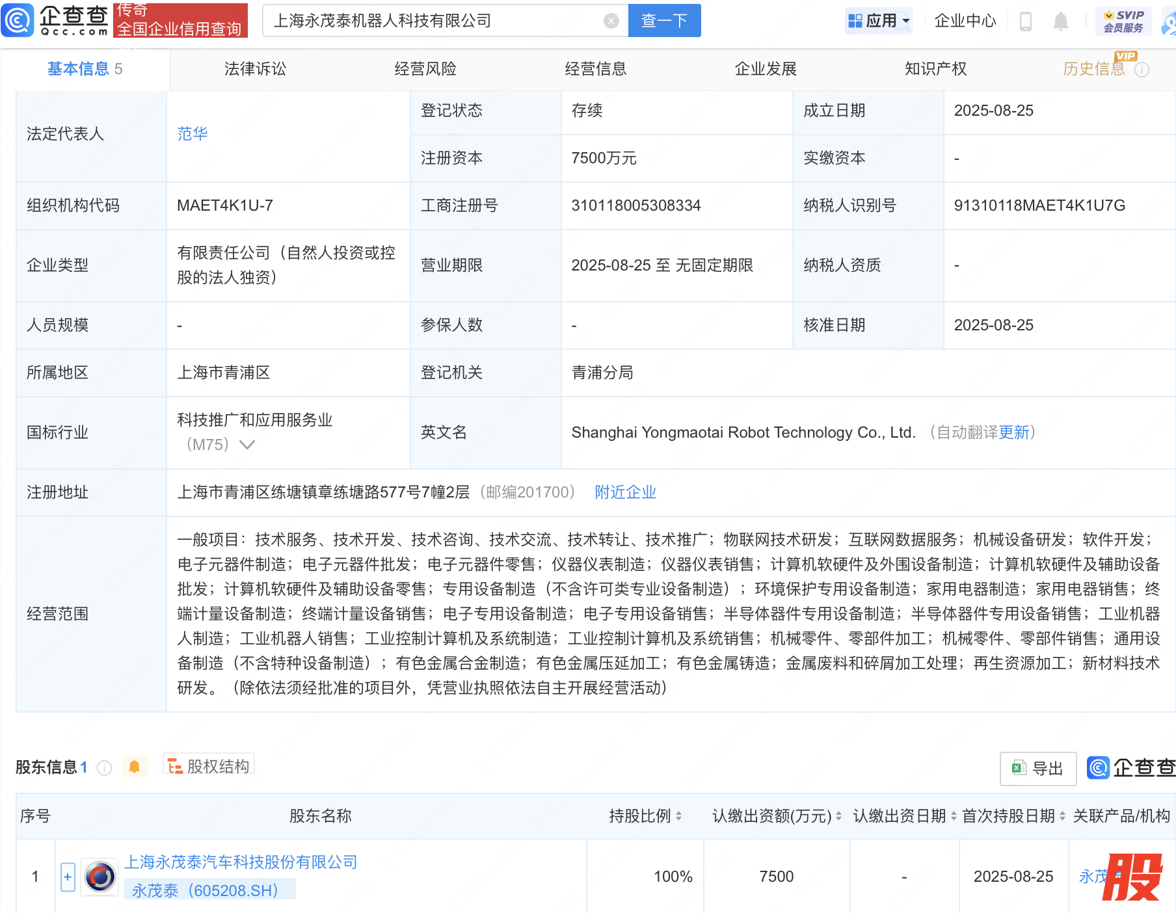Click the 附近企业 link
This screenshot has height=913, width=1176.
625,492
